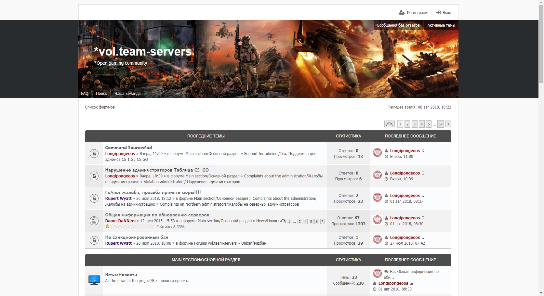
Task: Click Re: Общая информация last post link
Action: 411,275
